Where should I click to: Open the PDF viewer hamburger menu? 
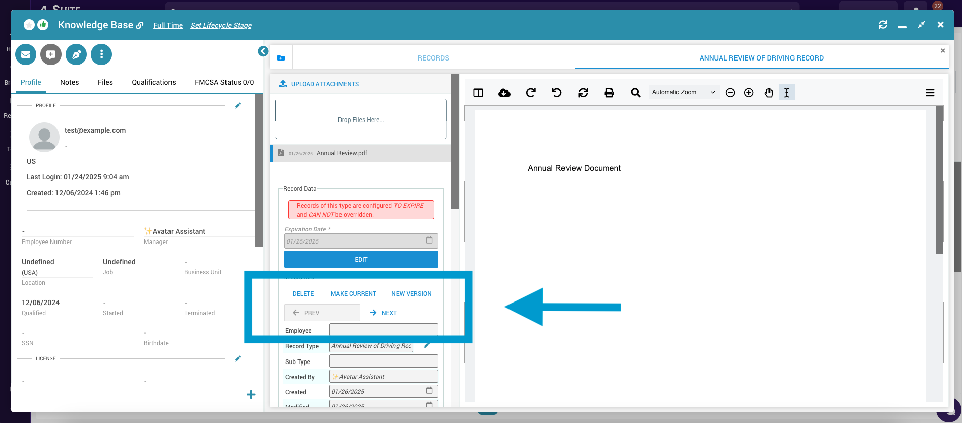point(930,93)
